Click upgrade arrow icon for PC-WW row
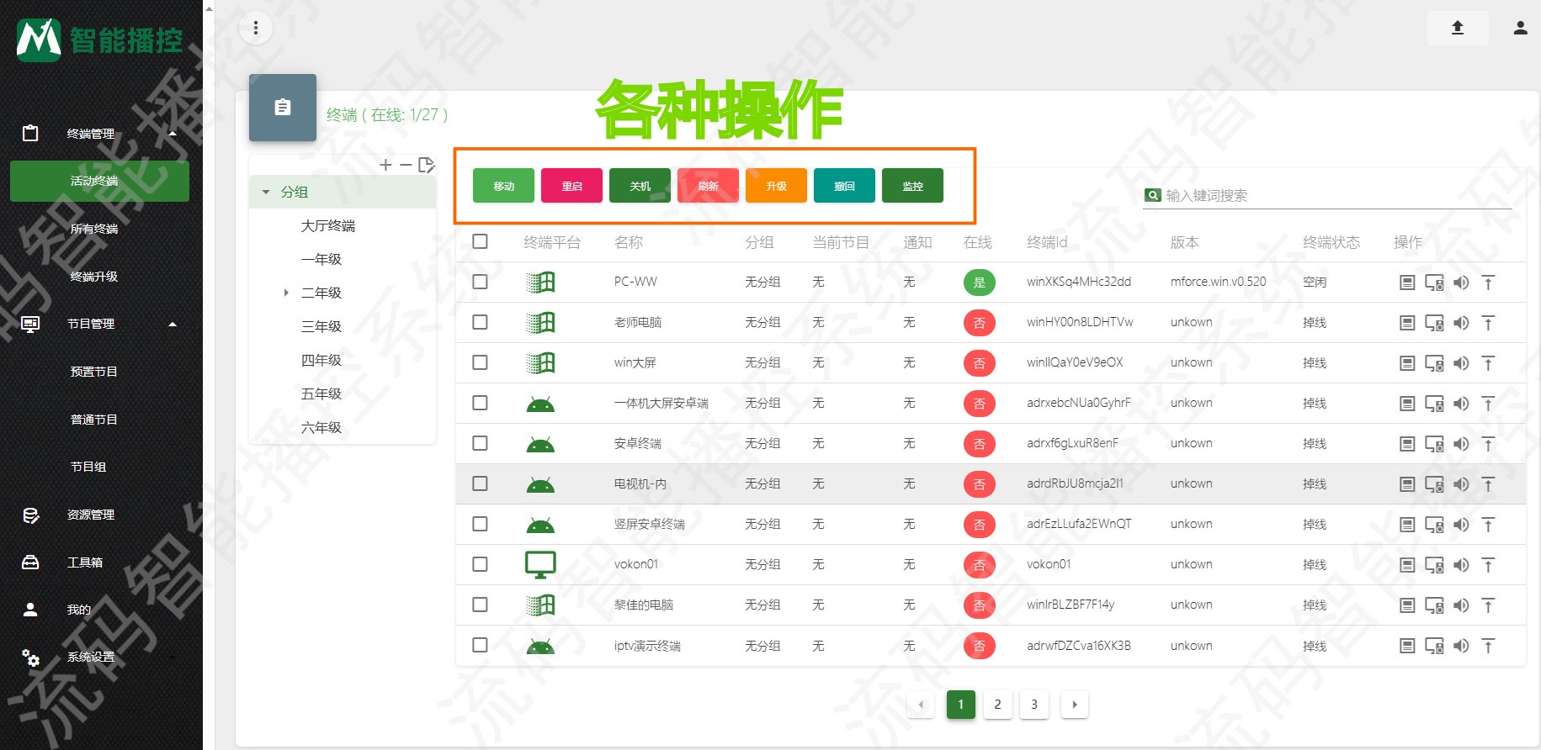 (1488, 283)
